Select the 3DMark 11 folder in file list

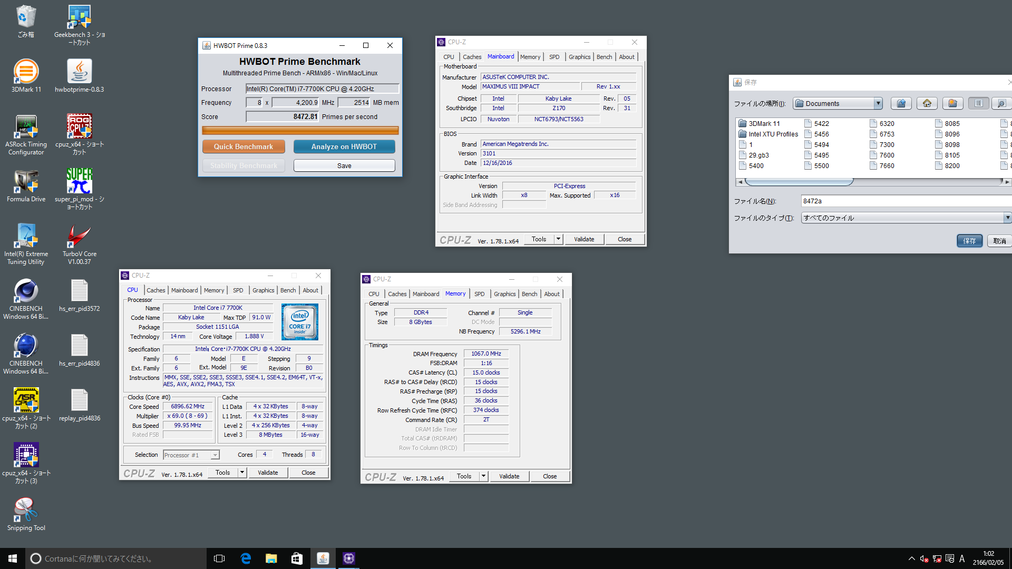pyautogui.click(x=759, y=123)
